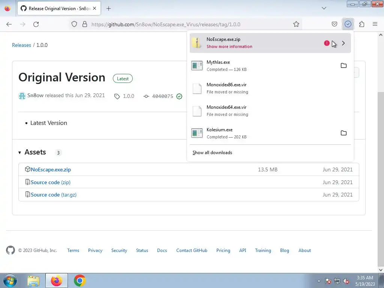Click the verified commit checkmark badge
Viewport: 384px width, 288px height.
(179, 96)
